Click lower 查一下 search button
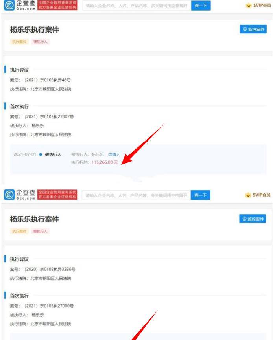Viewport: 273px width, 340px height. 201,195
